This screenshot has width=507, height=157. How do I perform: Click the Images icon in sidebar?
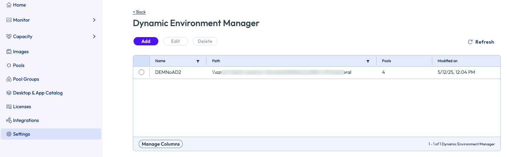[x=9, y=52]
